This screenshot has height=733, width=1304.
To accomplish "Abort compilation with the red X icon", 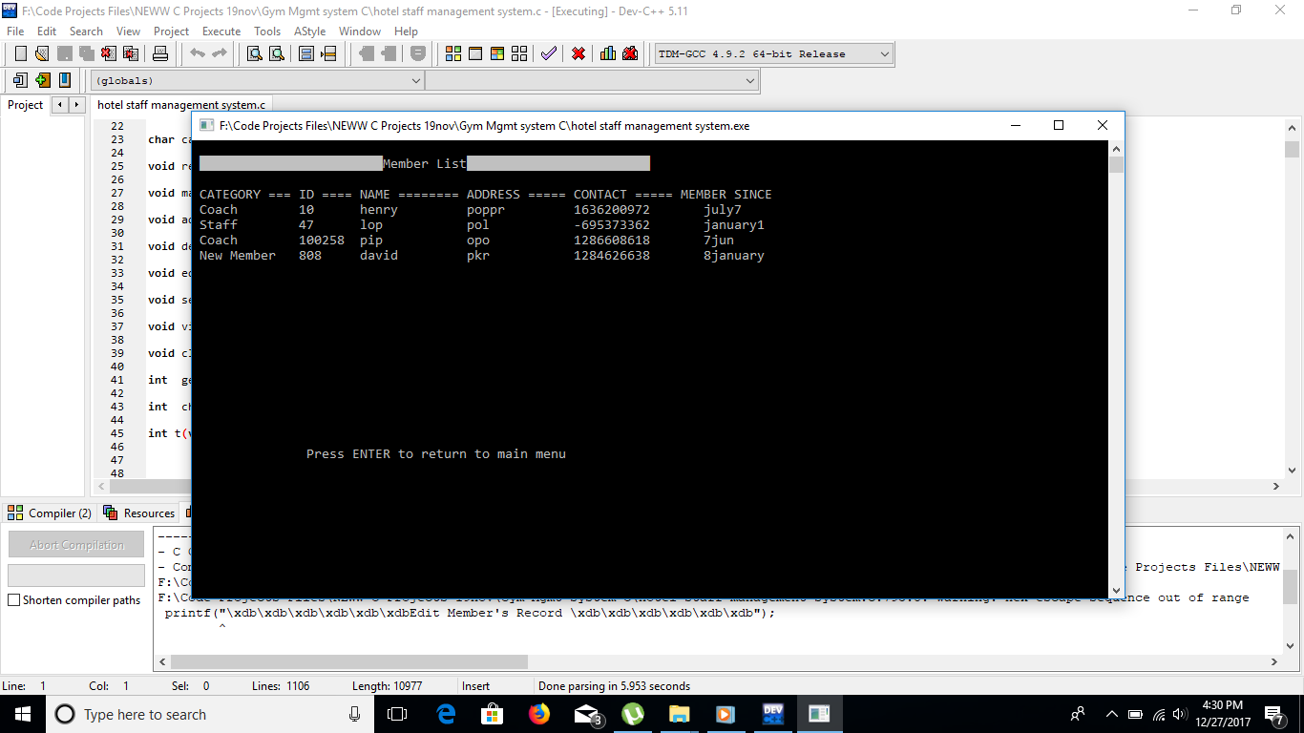I will point(578,53).
